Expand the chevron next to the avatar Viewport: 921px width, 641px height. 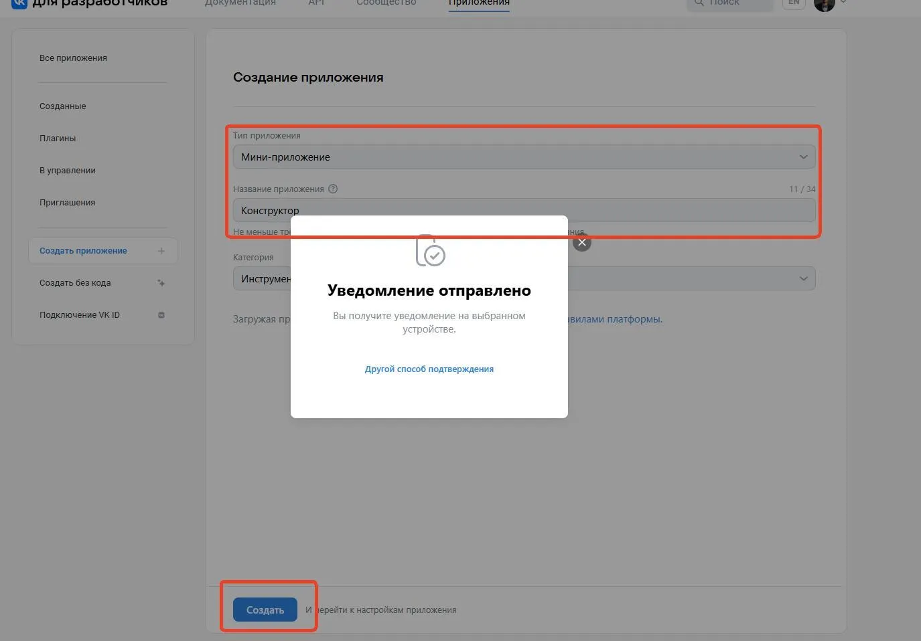click(x=843, y=3)
